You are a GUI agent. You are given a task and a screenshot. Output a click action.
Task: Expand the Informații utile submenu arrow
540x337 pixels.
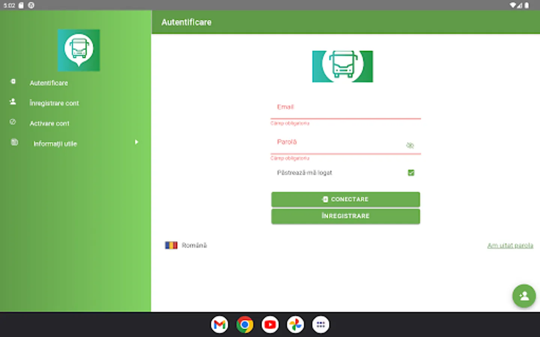click(x=136, y=142)
